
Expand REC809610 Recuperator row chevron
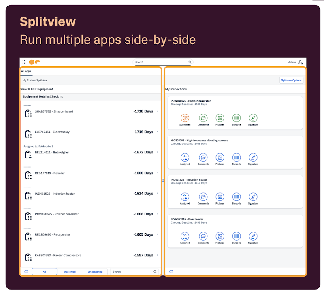157,234
